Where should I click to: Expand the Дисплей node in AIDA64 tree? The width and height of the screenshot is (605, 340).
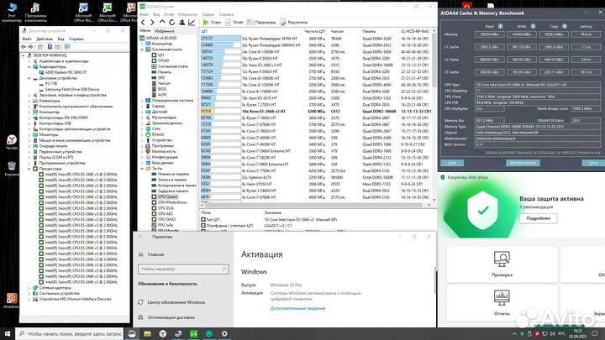click(142, 112)
